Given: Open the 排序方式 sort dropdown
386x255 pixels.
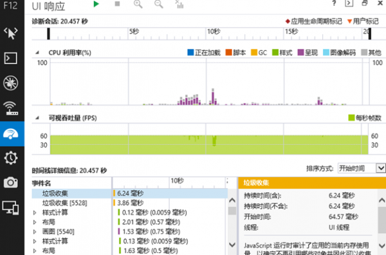Looking at the screenshot, I should (362, 168).
